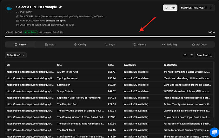
Task: Download the results
Action: (204, 55)
